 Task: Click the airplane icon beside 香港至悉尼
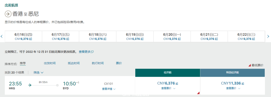[x=8, y=14]
